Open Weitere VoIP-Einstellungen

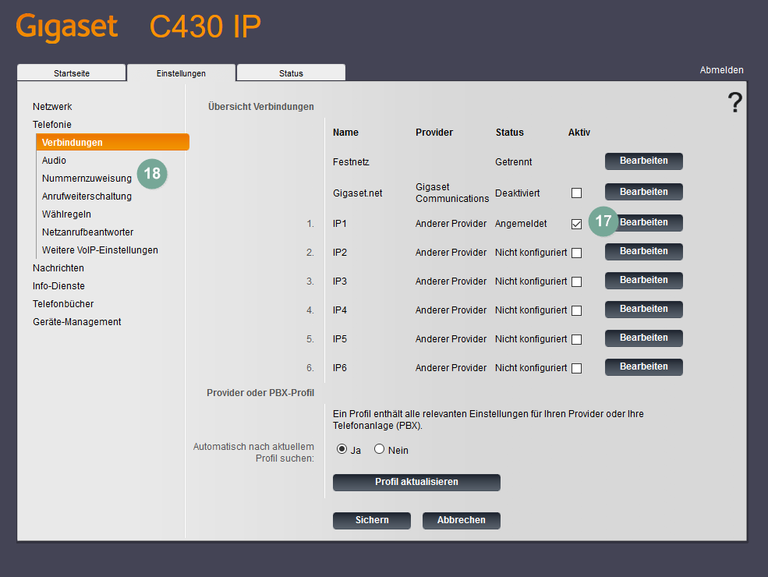point(100,250)
